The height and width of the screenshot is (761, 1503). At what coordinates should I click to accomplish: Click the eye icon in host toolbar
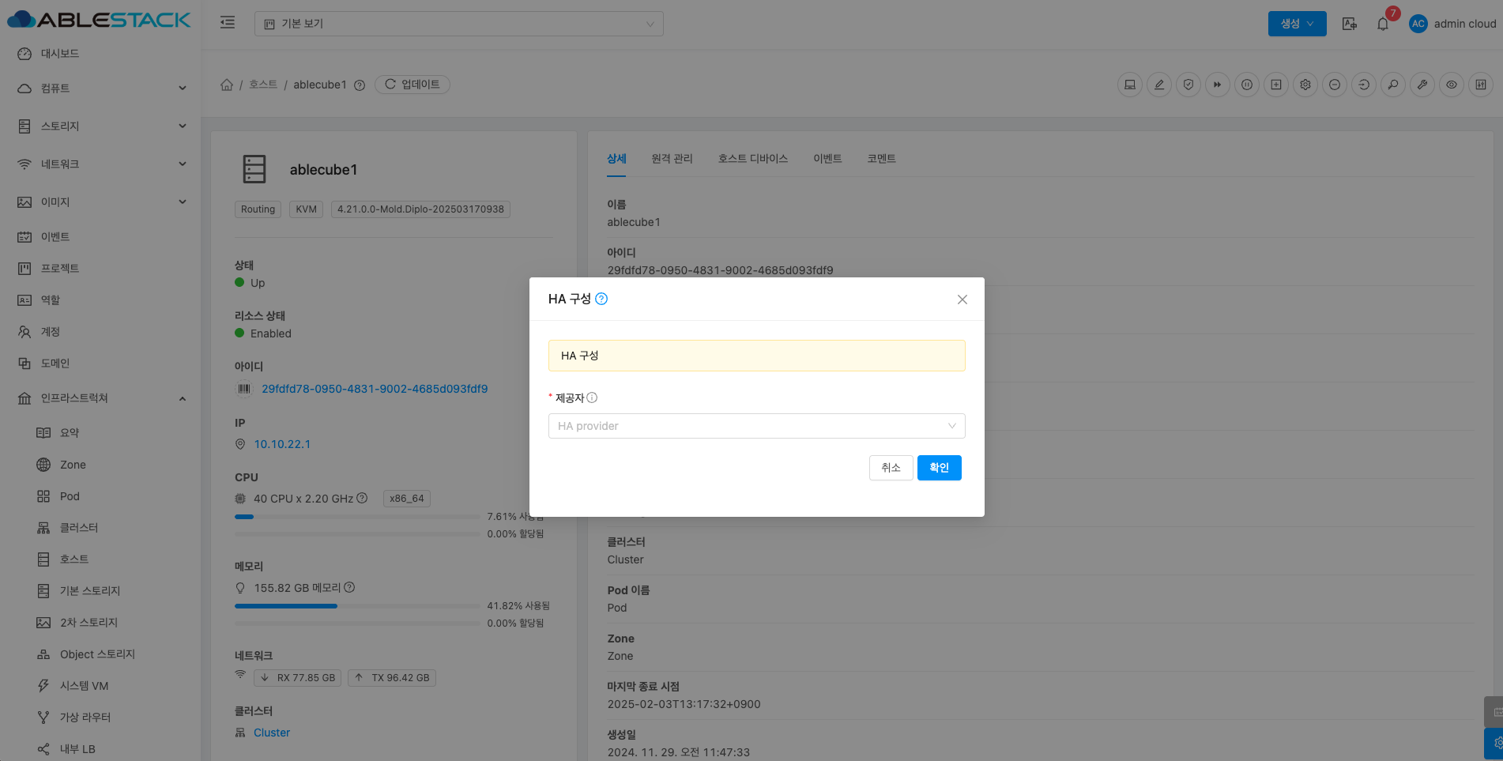click(x=1452, y=85)
